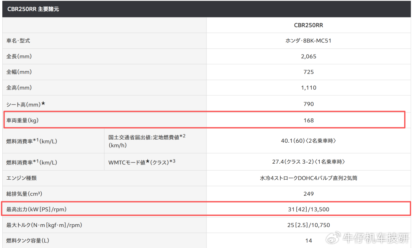Click the '全幅(mm)' label
Screen dimensions: 413x248
(x=19, y=72)
